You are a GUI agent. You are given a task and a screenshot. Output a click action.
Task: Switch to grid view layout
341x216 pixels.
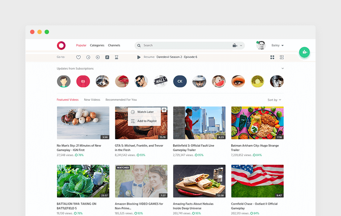coord(272,57)
